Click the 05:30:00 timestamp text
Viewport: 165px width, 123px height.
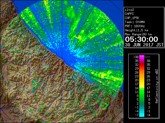142,39
